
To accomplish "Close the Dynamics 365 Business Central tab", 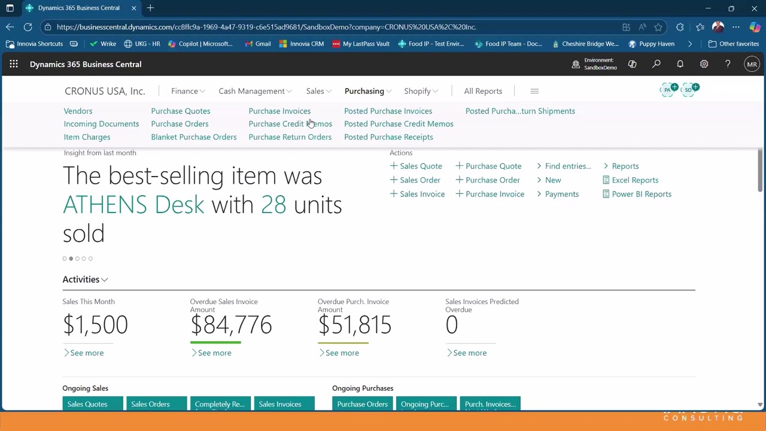I will coord(133,8).
